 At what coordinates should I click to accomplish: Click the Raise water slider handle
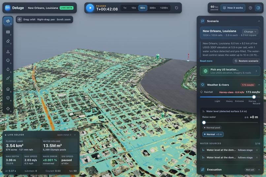[x=204, y=122]
